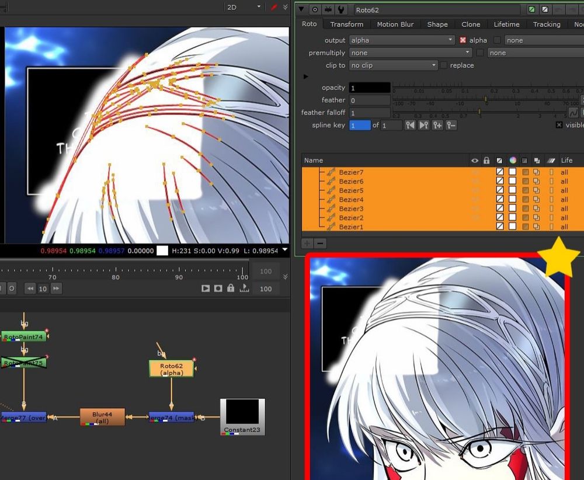Check the replace checkbox
Screen dimensions: 584x480
444,65
